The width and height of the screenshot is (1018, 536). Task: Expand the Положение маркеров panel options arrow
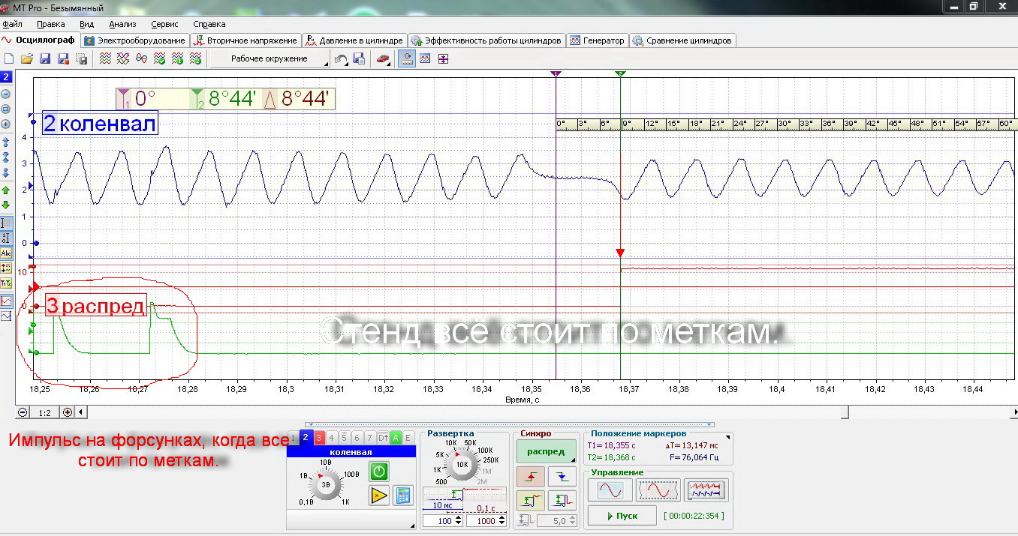pos(727,436)
